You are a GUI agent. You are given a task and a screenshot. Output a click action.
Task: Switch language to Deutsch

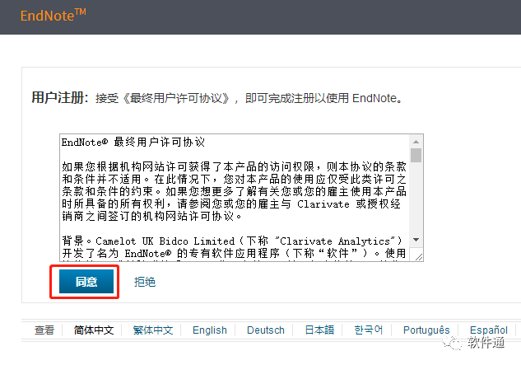tap(266, 330)
